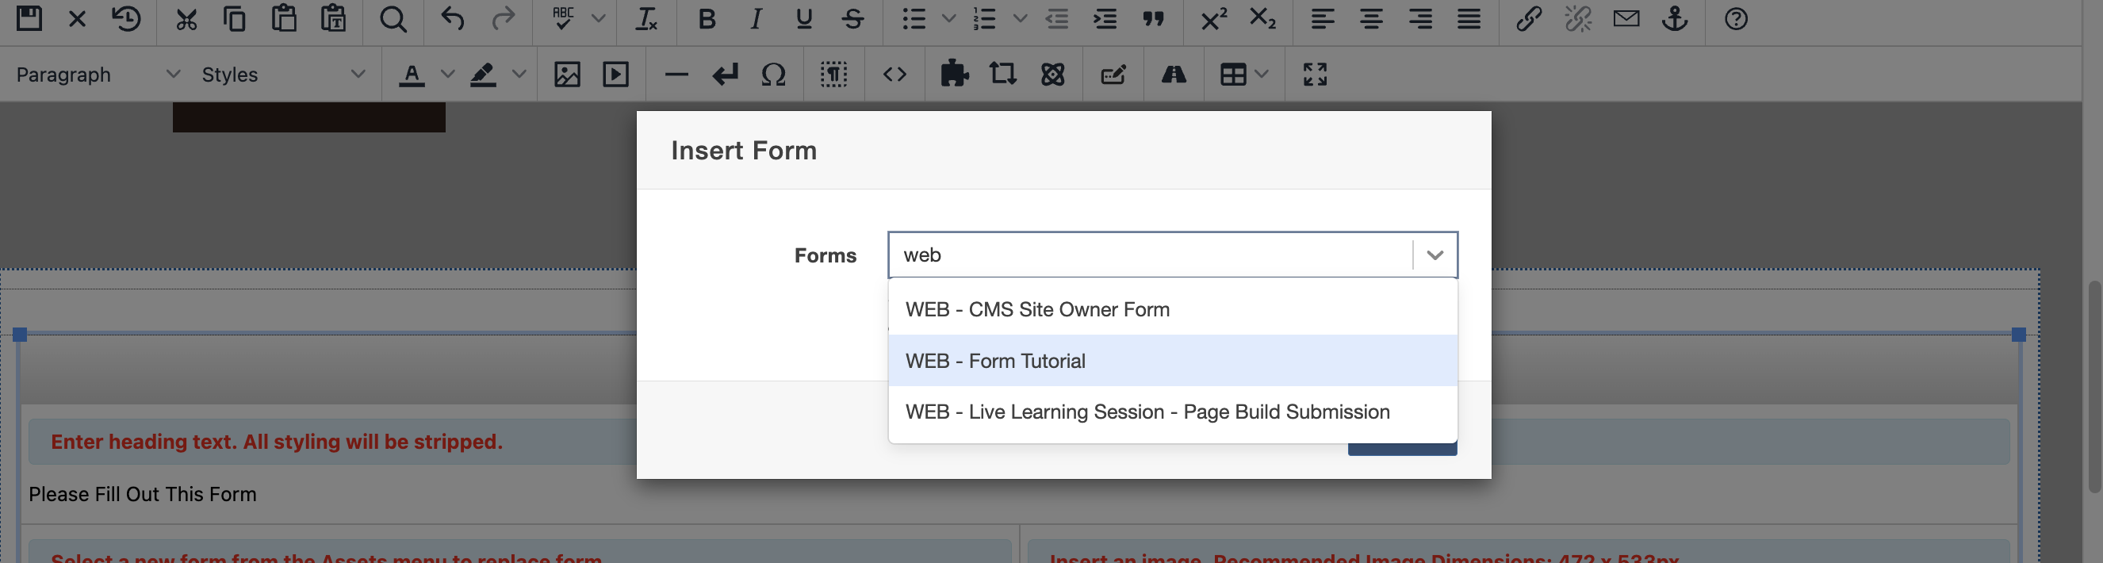2103x563 pixels.
Task: Insert an asset via crop-frame icon
Action: point(1003,75)
